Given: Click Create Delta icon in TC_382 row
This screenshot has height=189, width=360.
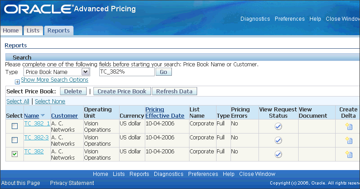Looking at the screenshot, I should [349, 154].
